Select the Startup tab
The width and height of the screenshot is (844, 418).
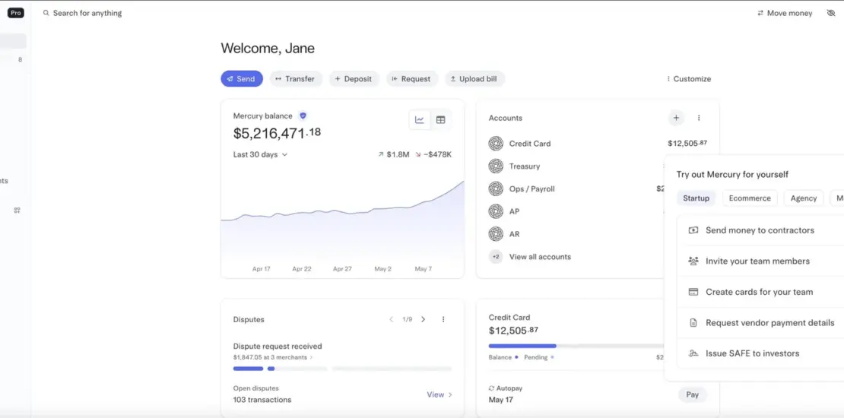(696, 198)
